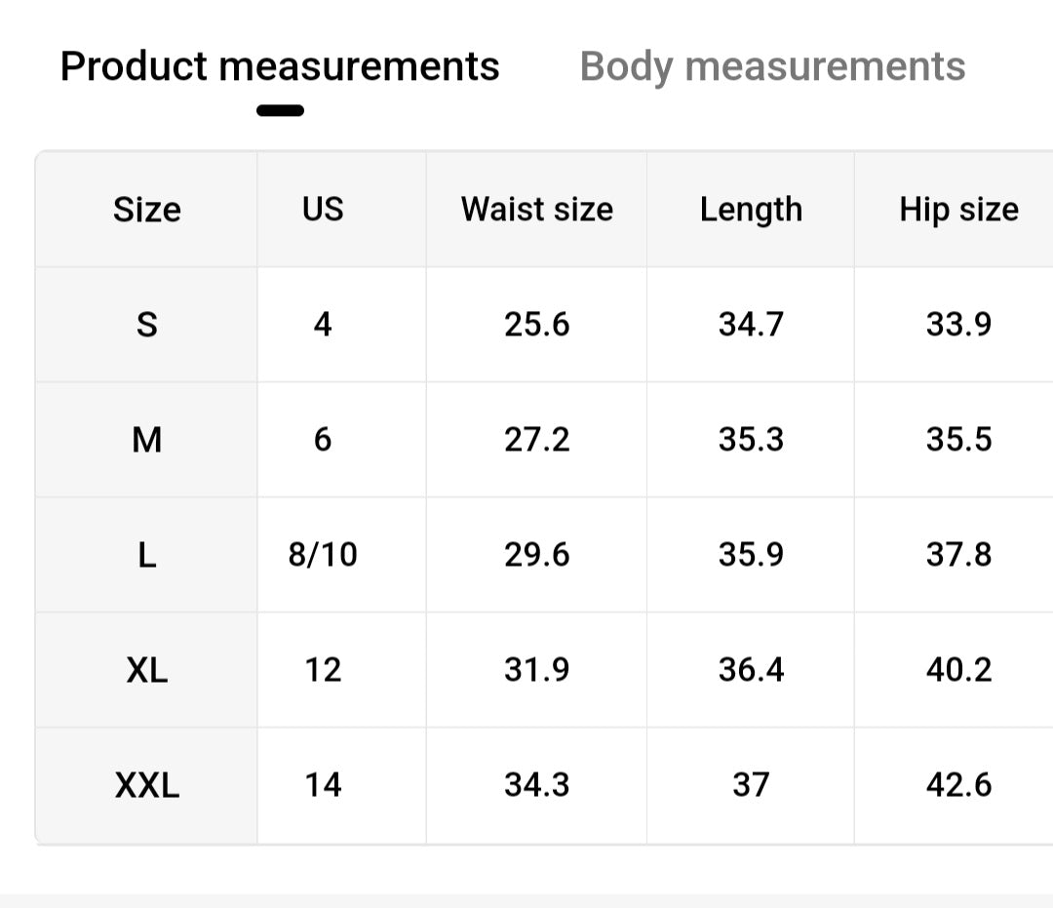The height and width of the screenshot is (908, 1053).
Task: Click the US column header
Action: [323, 210]
